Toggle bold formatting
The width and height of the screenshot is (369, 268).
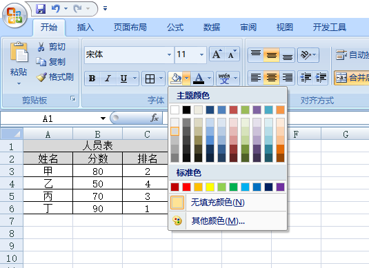click(x=92, y=79)
